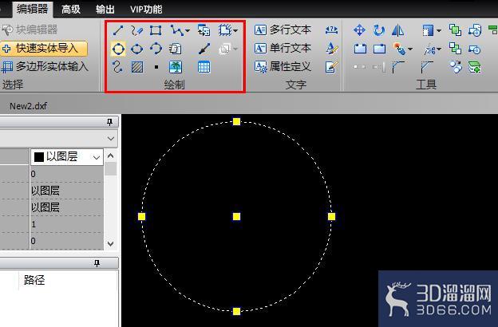This screenshot has width=498, height=327.
Task: Open the dashed boundary tool dropdown arrow
Action: [235, 31]
